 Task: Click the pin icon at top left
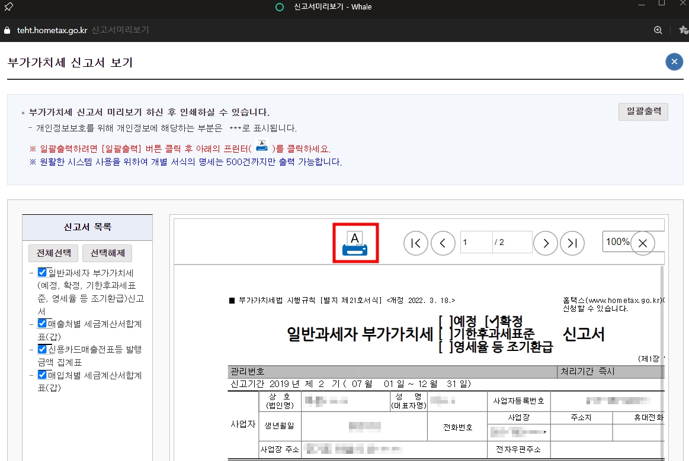(x=8, y=6)
